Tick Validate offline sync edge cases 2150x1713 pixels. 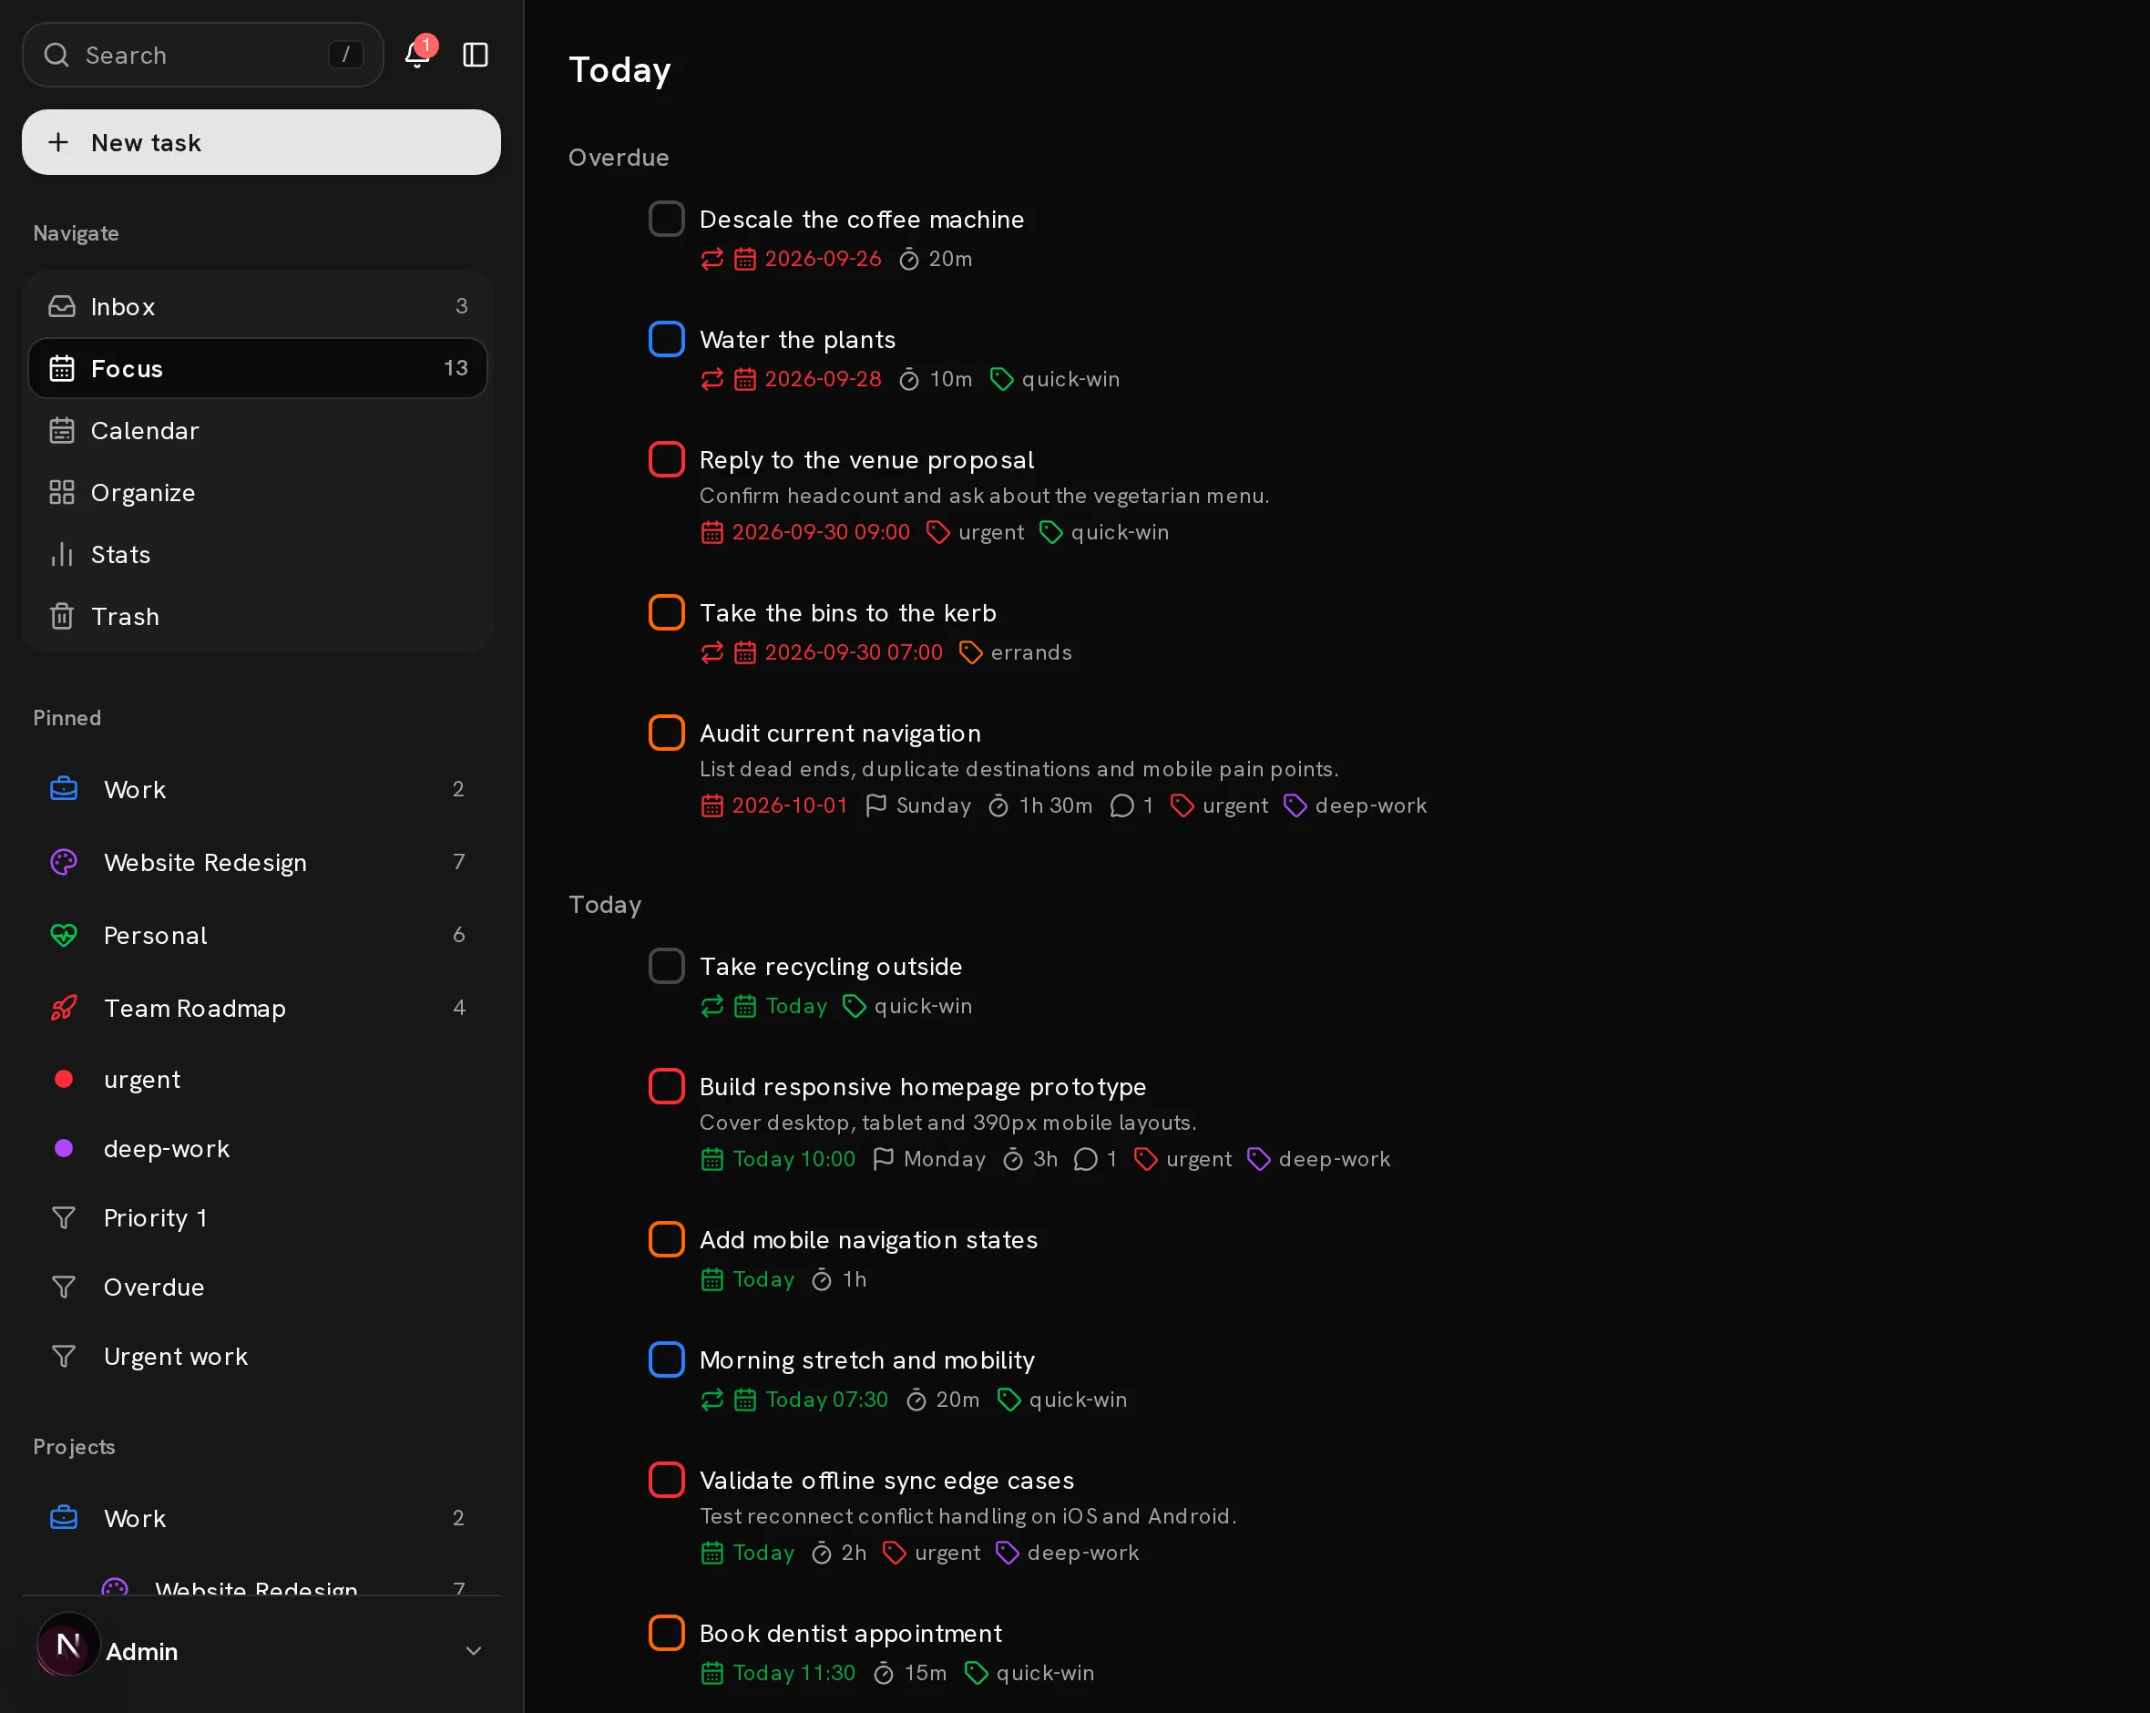click(x=666, y=1480)
